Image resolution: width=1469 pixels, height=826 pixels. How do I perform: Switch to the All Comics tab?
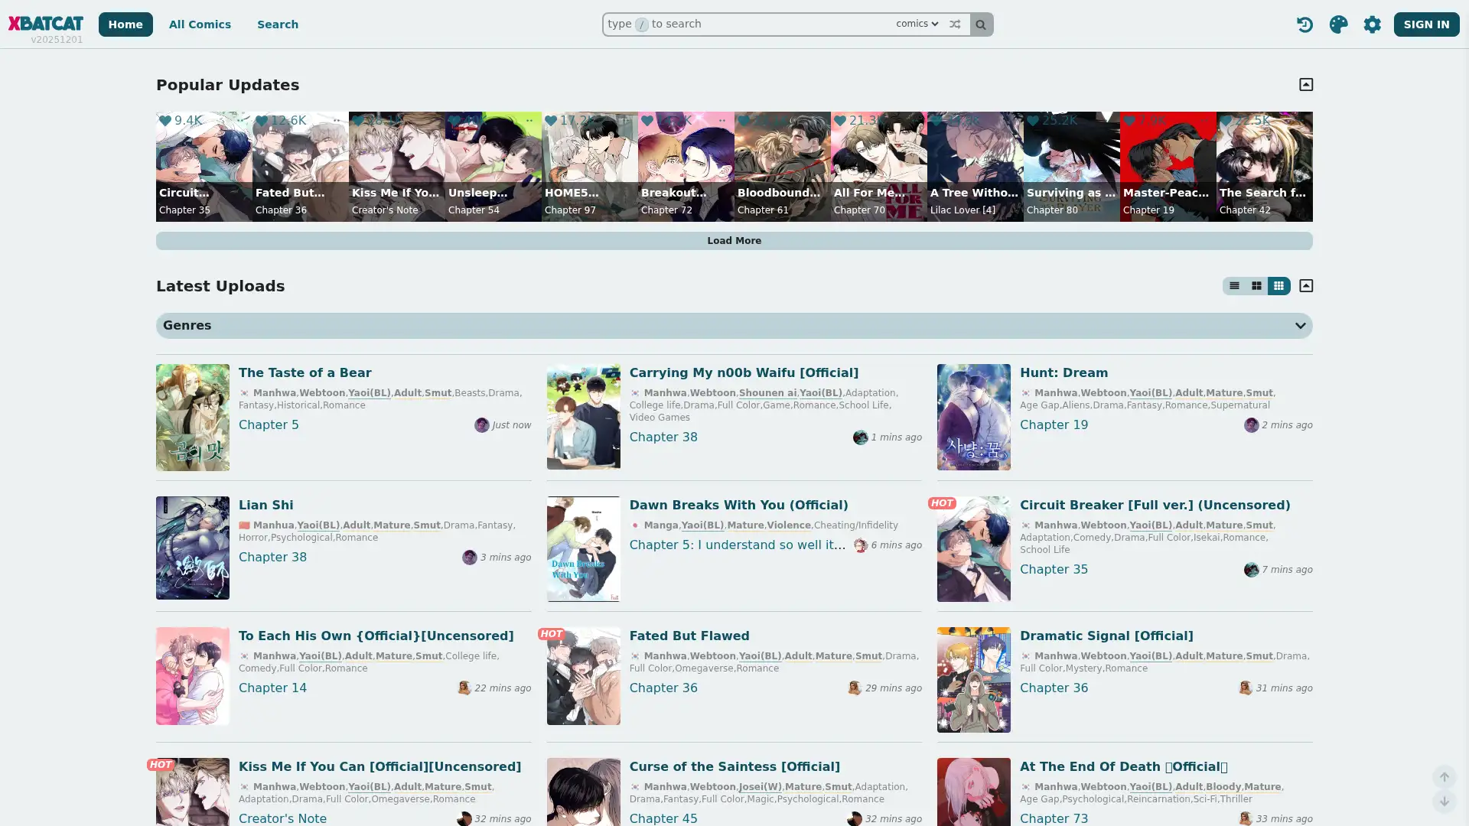click(x=199, y=24)
